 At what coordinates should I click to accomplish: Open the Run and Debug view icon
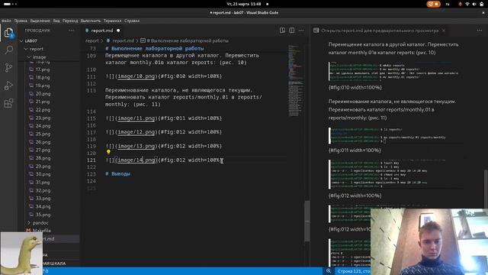8,86
